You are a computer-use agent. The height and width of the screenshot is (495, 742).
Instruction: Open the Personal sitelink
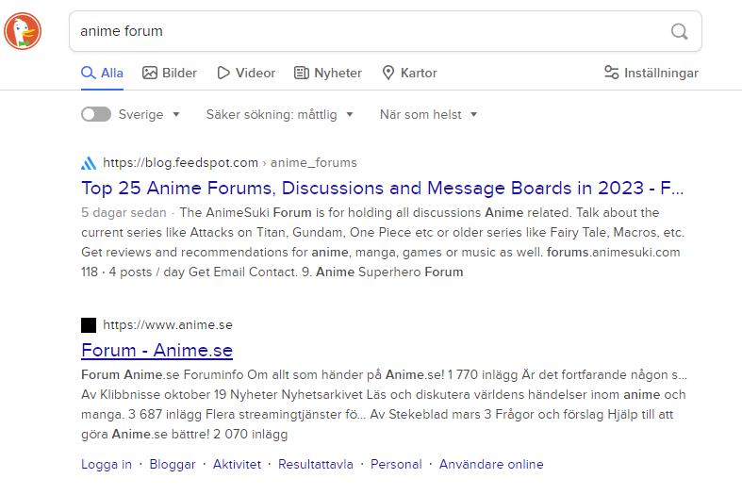(396, 464)
